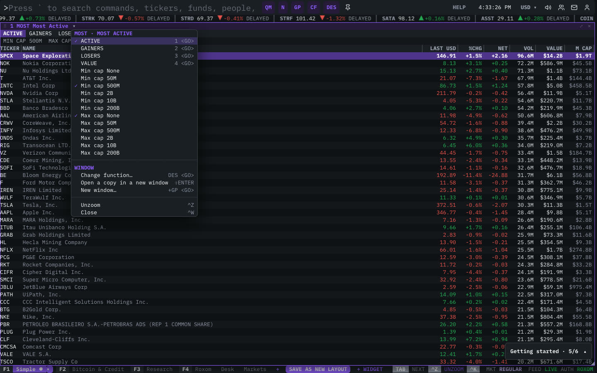The image size is (597, 373).
Task: Expand the Getting started 5/6 panel
Action: (548, 351)
